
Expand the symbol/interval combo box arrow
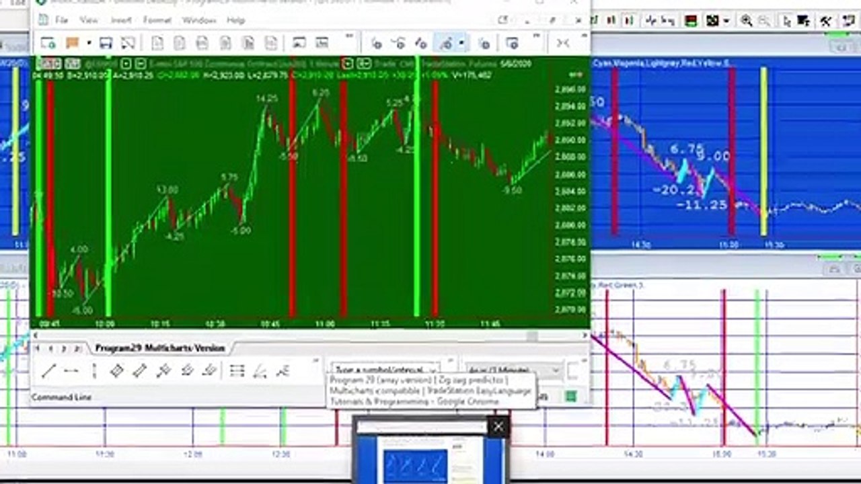pos(434,370)
